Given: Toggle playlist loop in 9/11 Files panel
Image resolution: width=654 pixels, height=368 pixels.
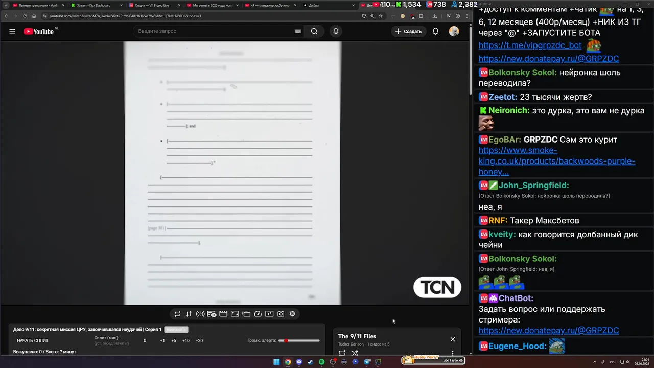Looking at the screenshot, I should pyautogui.click(x=342, y=353).
